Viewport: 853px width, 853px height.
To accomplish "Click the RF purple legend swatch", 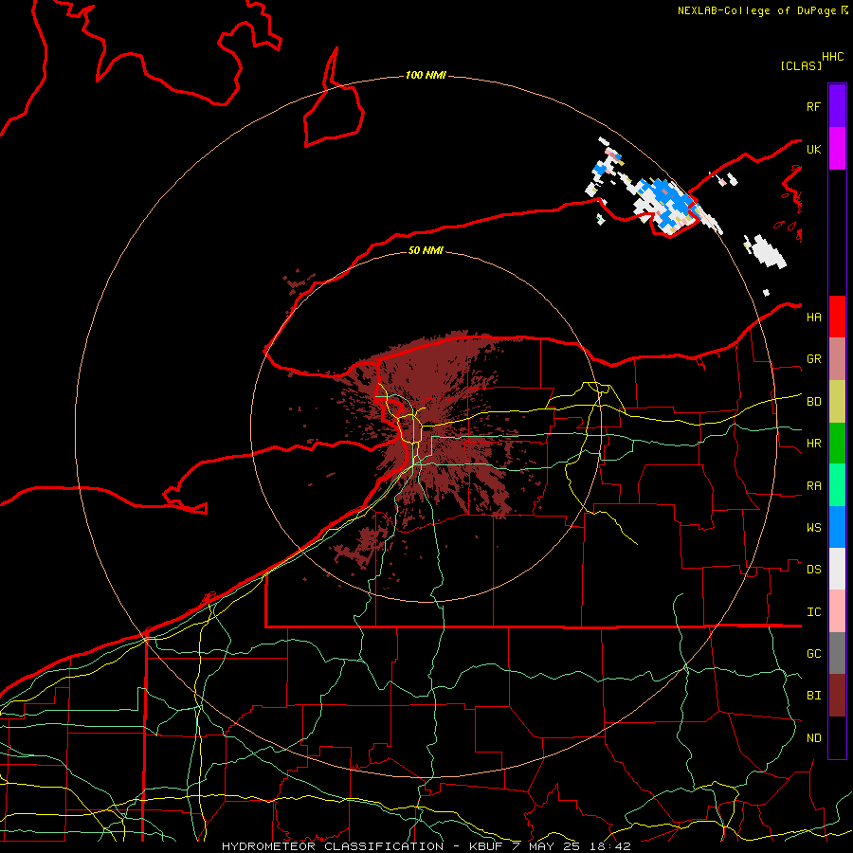I will [x=837, y=106].
